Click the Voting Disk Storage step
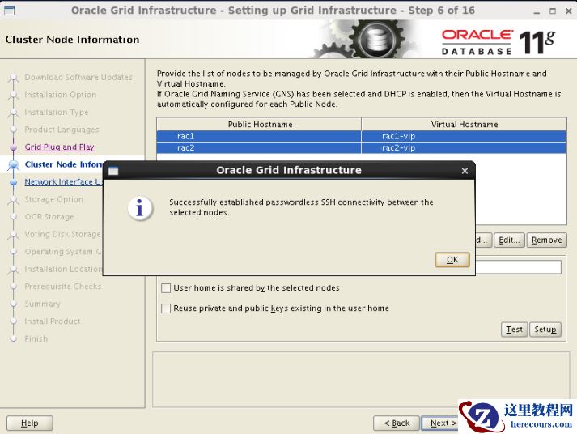 pos(63,234)
